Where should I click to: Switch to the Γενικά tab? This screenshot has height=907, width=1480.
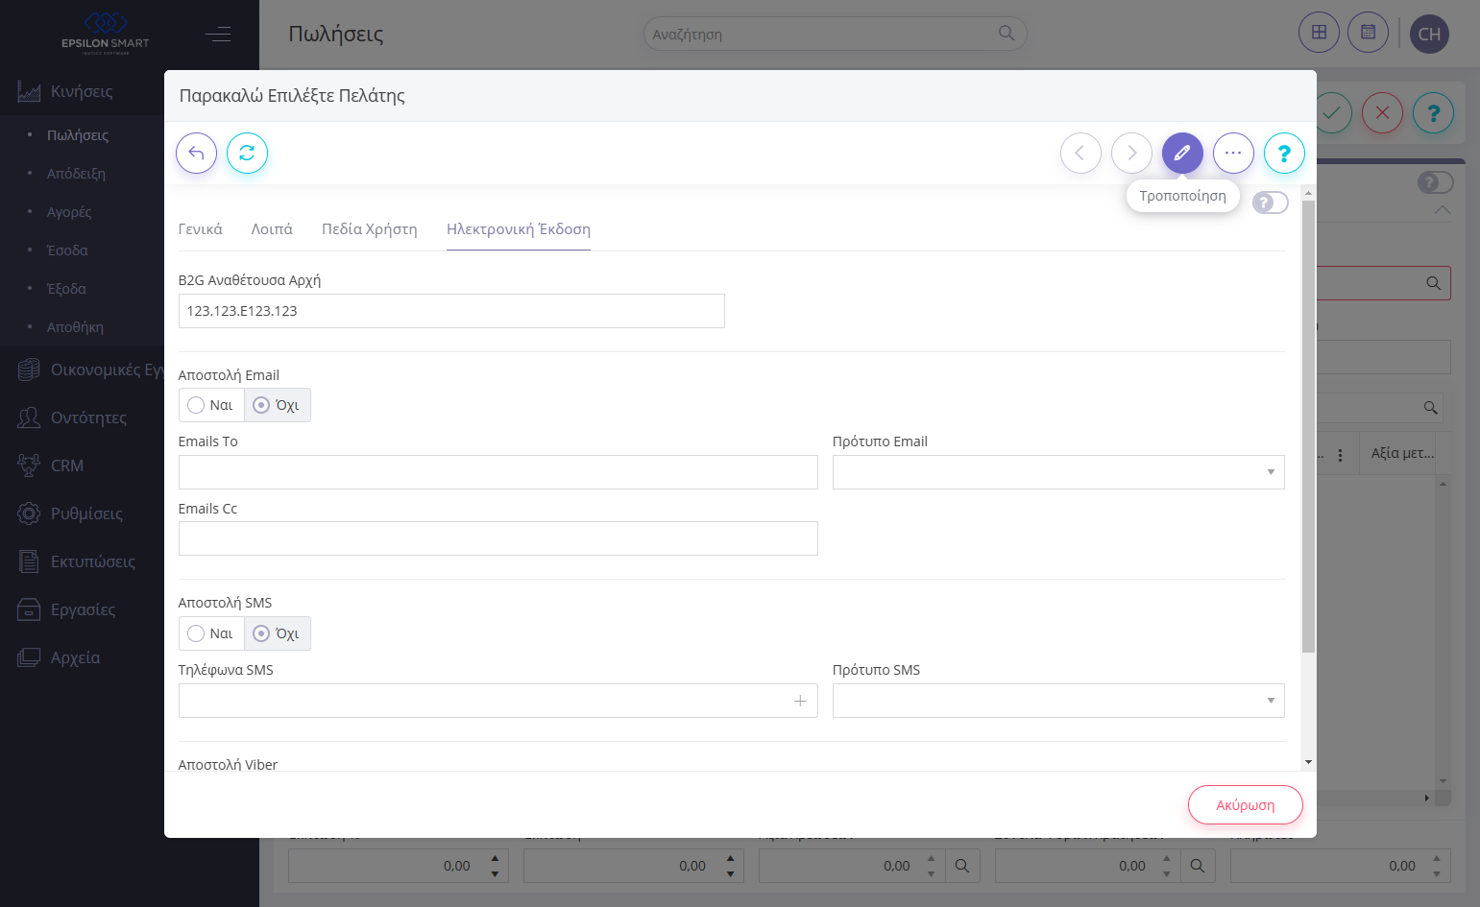tap(201, 229)
